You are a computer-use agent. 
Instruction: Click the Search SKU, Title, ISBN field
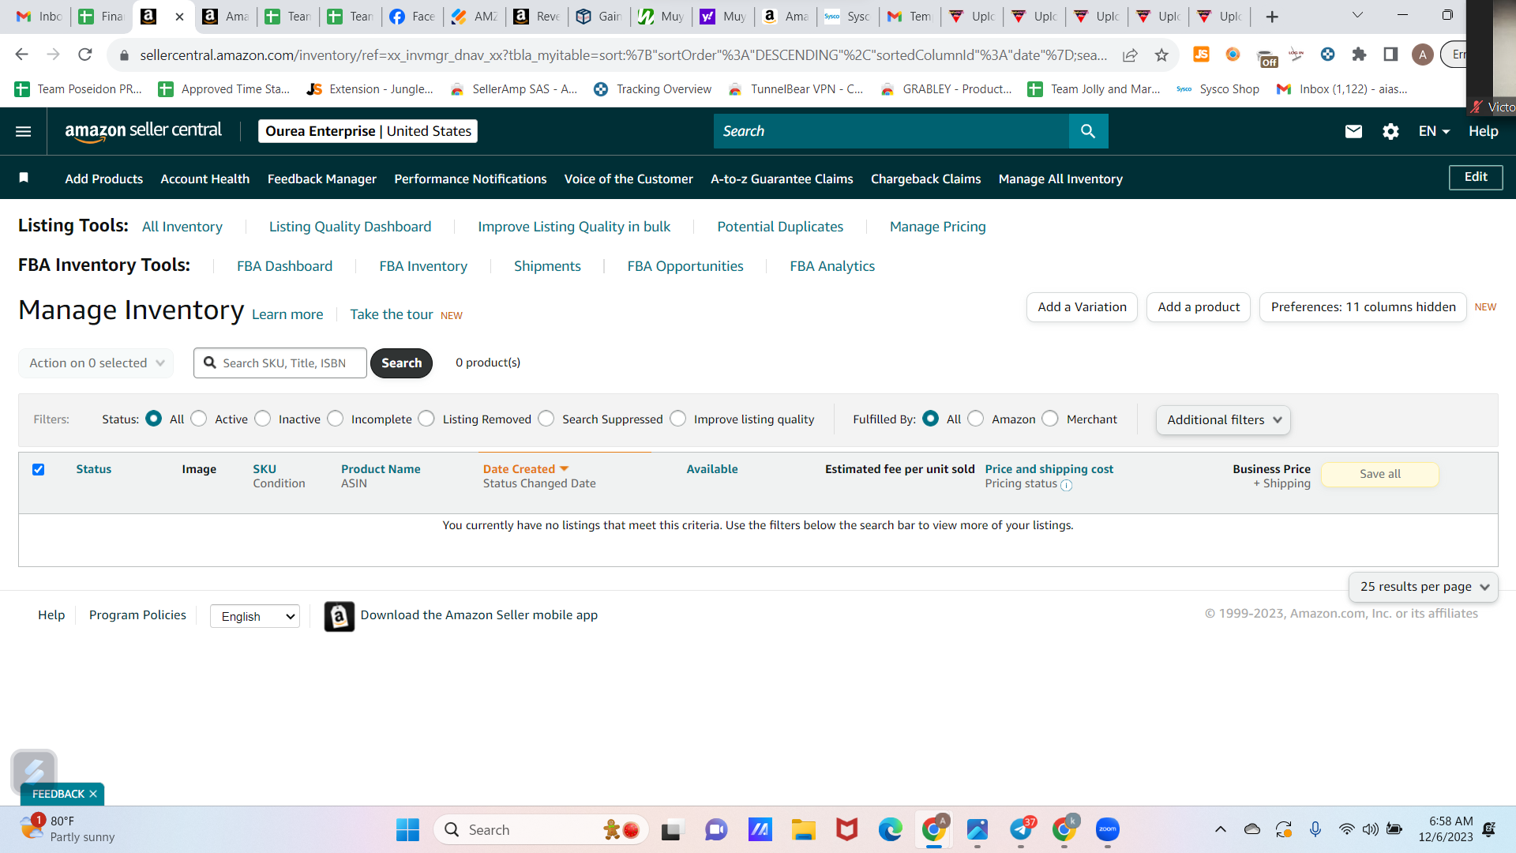(280, 363)
